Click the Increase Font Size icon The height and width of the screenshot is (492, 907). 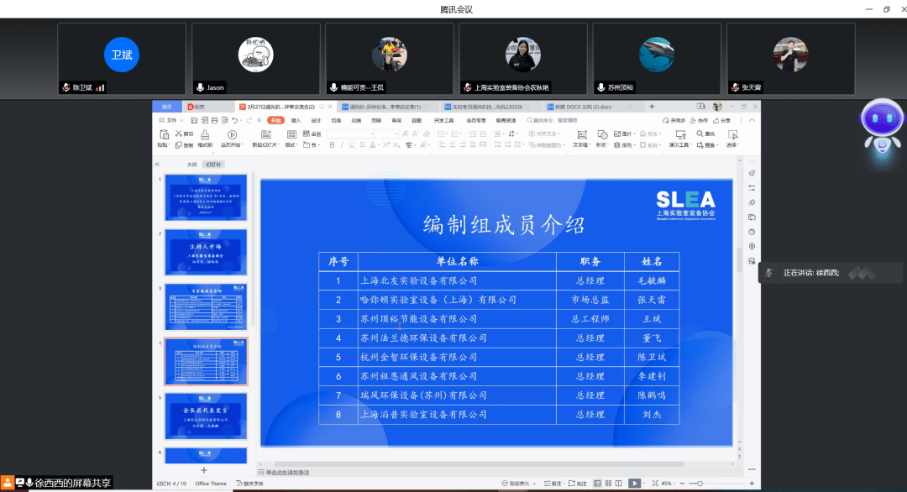[x=406, y=133]
